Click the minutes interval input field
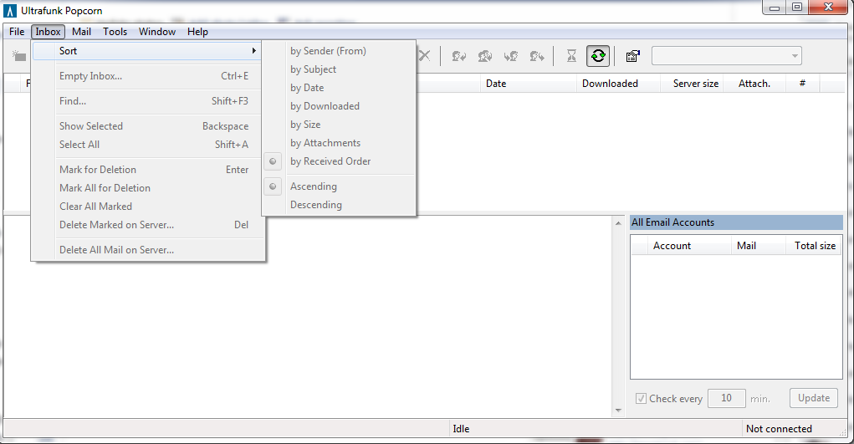854x444 pixels. click(726, 399)
